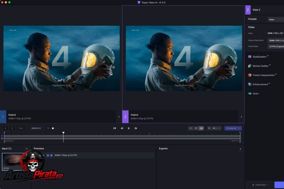Click the left Original preview image

[x=62, y=59]
